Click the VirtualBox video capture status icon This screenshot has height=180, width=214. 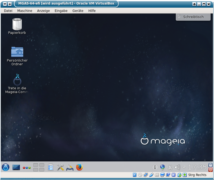click(x=168, y=175)
